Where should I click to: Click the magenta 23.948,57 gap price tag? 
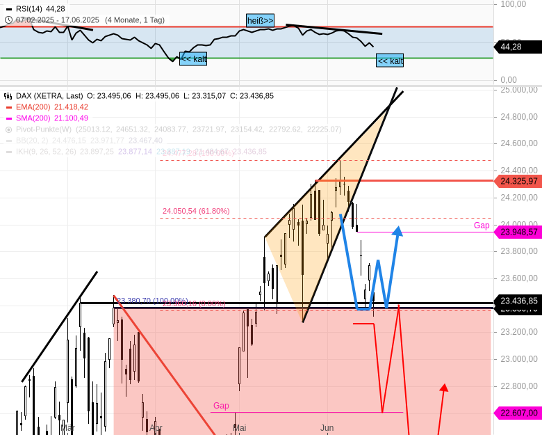pos(518,232)
